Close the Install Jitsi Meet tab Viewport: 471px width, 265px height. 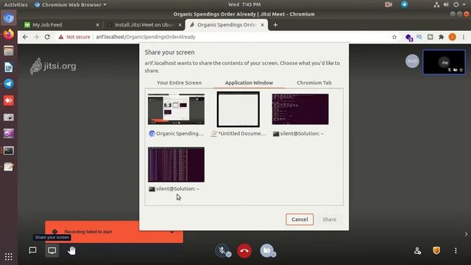(180, 25)
